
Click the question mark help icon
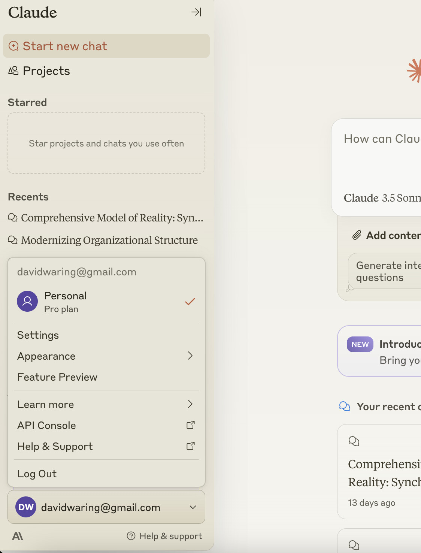pyautogui.click(x=131, y=536)
